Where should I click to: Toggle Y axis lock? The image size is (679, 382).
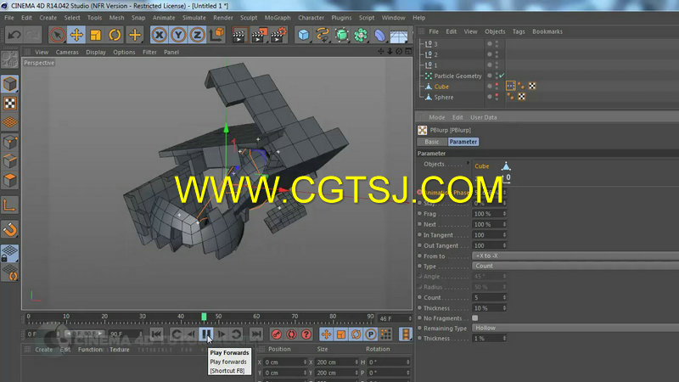pos(178,35)
